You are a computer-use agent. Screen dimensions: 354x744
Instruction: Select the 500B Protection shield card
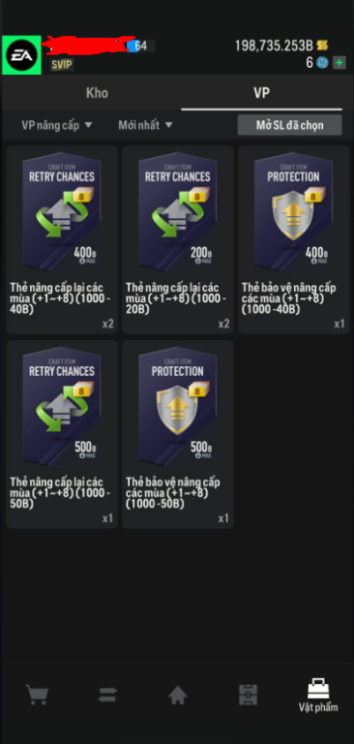[178, 434]
